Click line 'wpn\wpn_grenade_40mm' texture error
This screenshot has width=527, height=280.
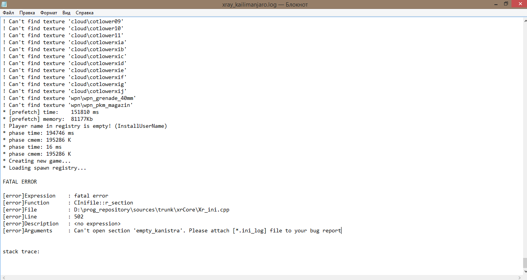pos(69,98)
